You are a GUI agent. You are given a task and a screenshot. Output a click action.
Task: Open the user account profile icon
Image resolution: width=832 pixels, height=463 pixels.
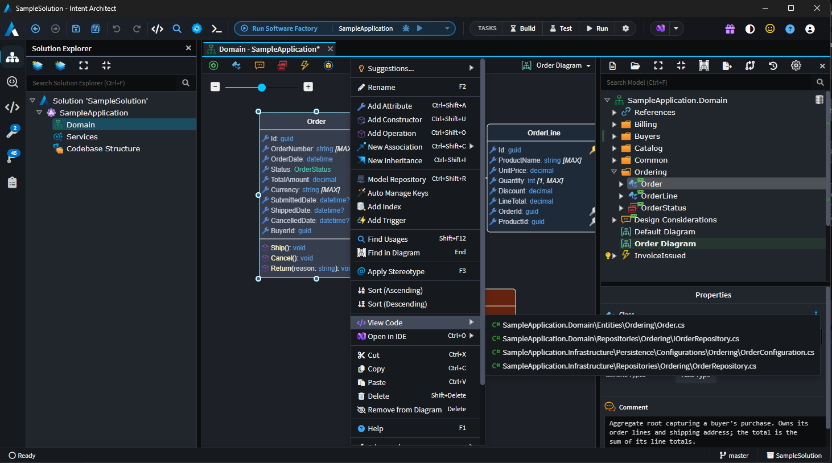coord(810,28)
